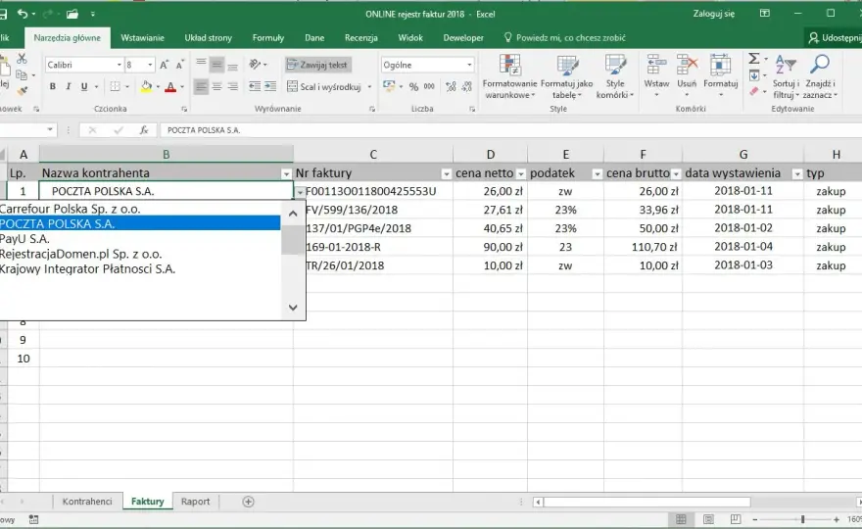Viewport: 862px width, 529px height.
Task: Decrease font size with smaller A icon
Action: [179, 65]
